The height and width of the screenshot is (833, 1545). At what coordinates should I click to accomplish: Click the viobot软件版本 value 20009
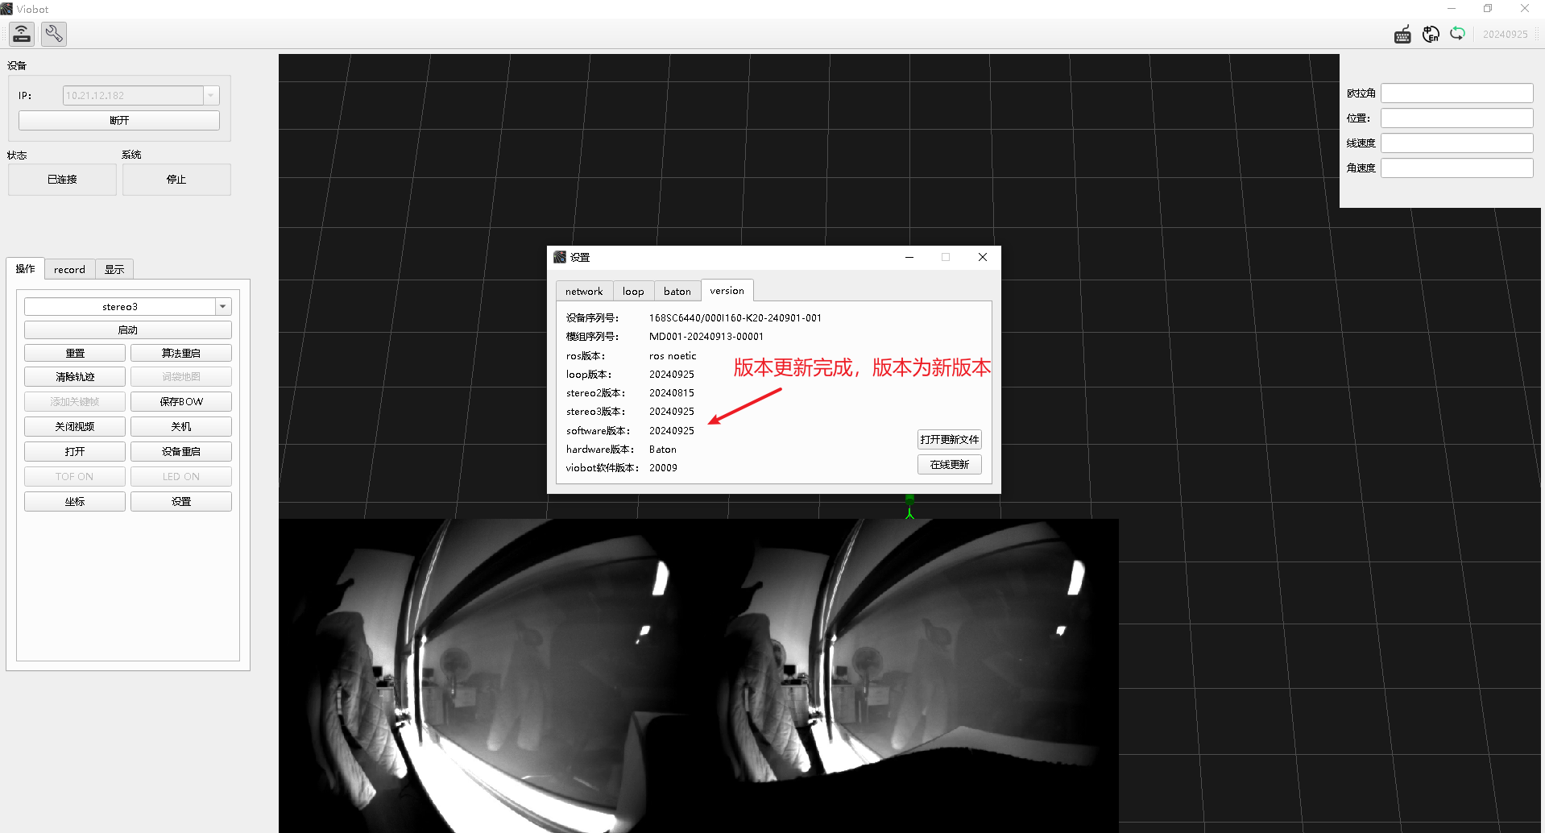(x=663, y=468)
